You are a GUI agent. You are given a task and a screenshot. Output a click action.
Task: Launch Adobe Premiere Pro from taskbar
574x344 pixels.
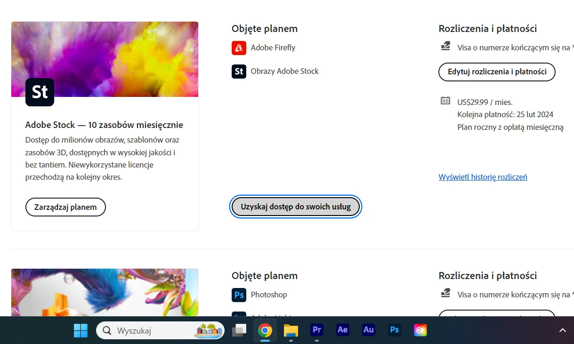(317, 330)
